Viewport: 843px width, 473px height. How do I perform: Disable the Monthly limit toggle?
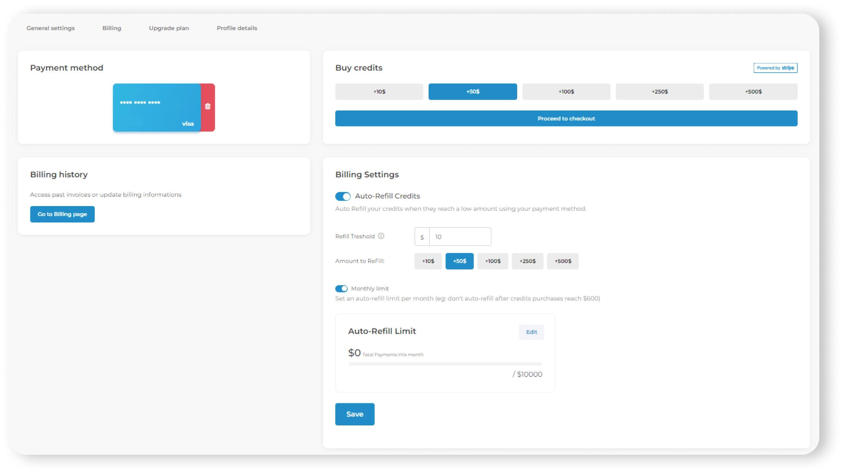click(x=341, y=288)
